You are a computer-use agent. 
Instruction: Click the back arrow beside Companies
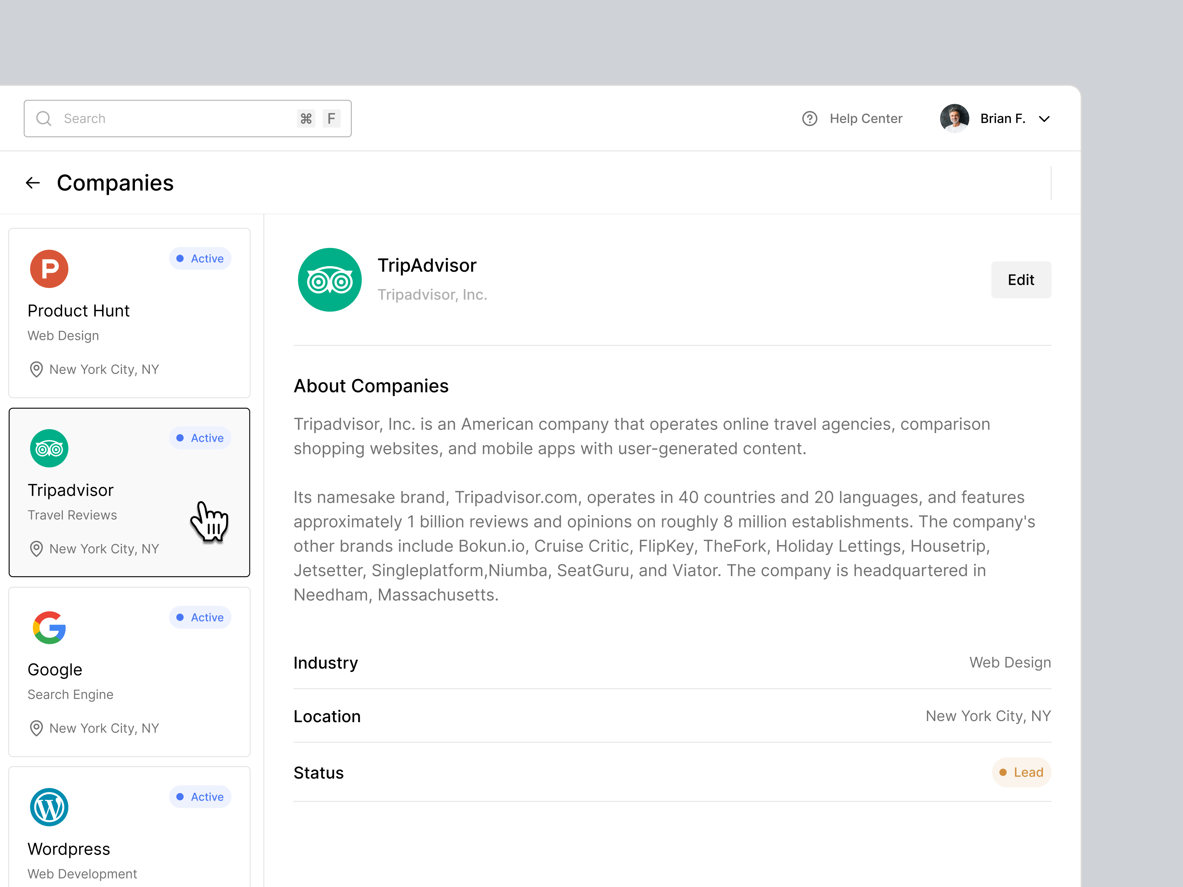33,183
